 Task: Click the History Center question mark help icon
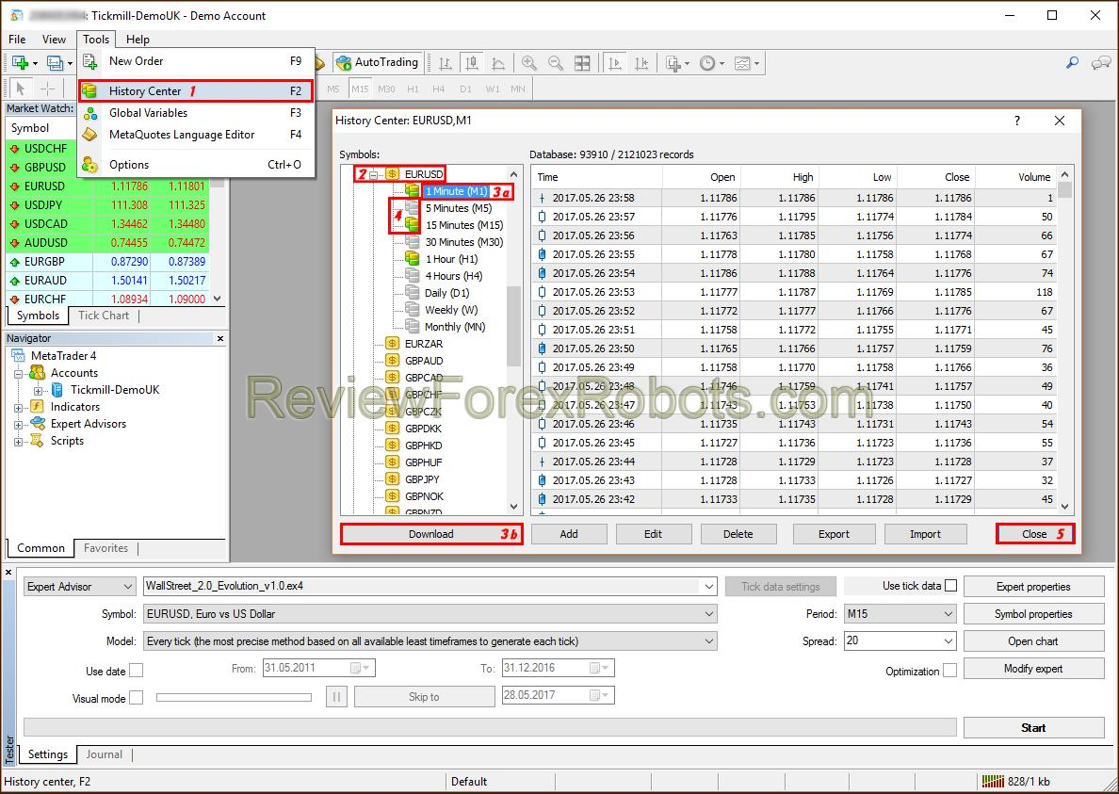(x=1017, y=121)
